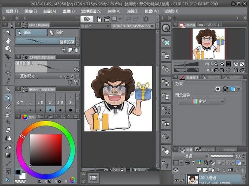
Task: Click inside the color wheel square
Action: pyautogui.click(x=46, y=150)
